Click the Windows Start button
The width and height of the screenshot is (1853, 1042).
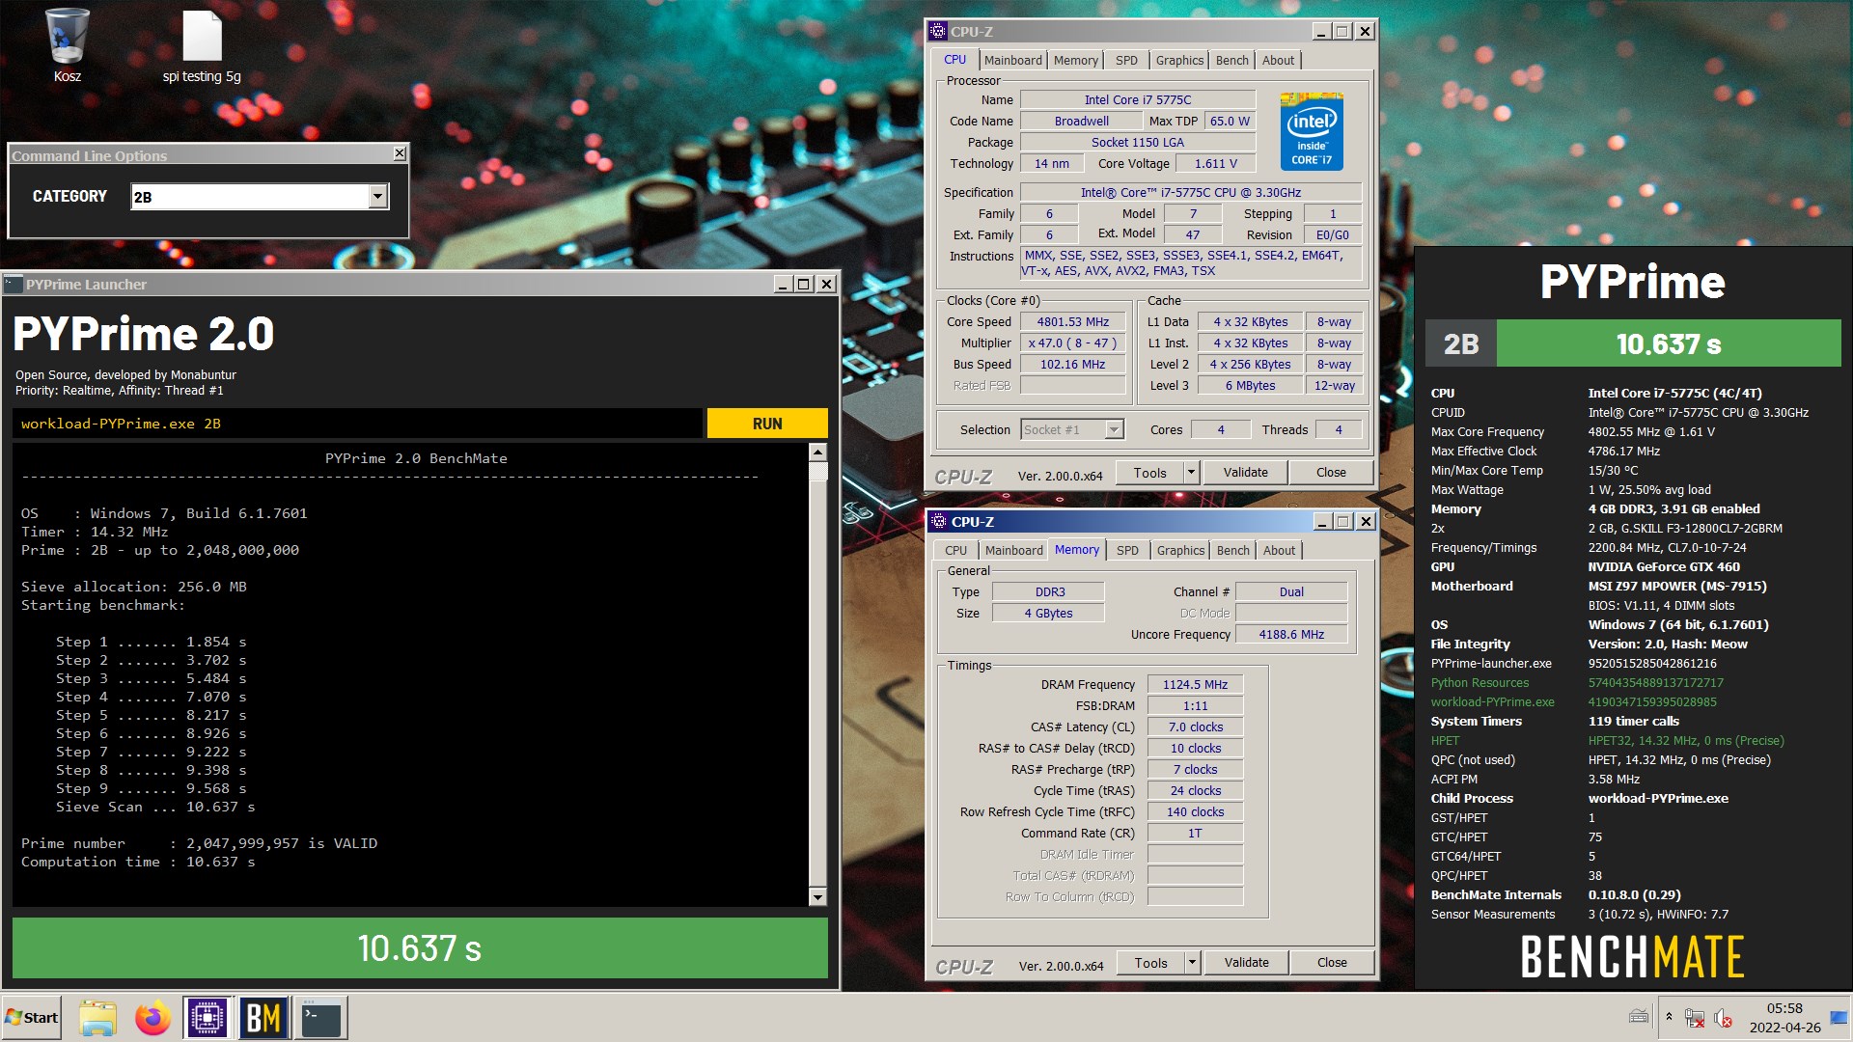coord(32,1018)
